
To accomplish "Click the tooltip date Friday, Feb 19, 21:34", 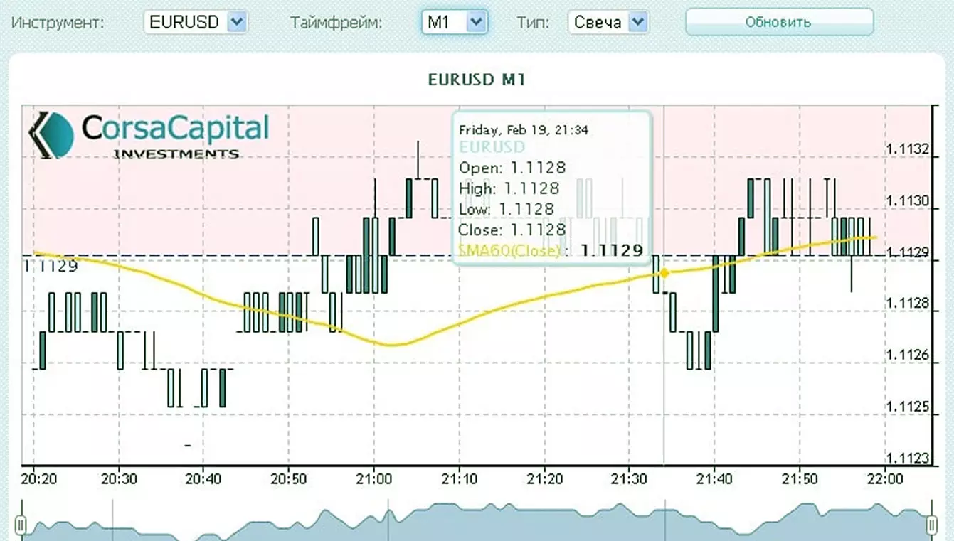I will 523,130.
